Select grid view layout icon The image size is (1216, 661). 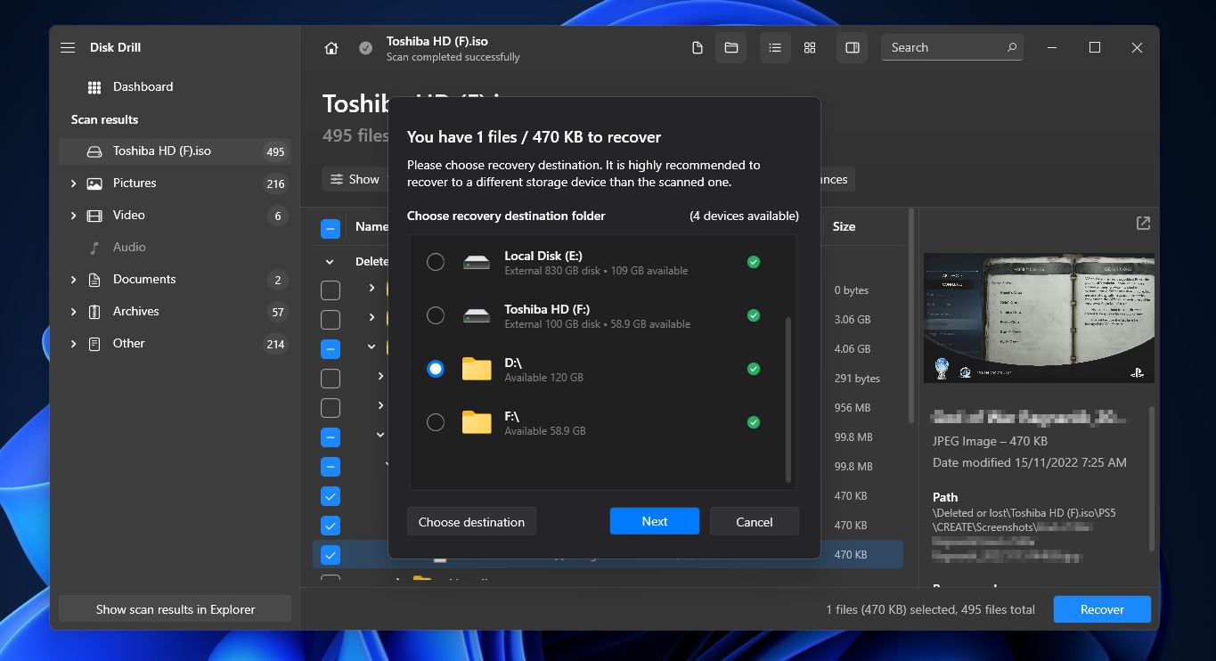810,48
